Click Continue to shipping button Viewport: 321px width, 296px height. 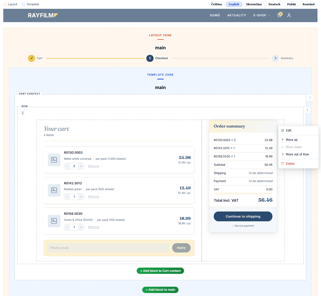(243, 217)
